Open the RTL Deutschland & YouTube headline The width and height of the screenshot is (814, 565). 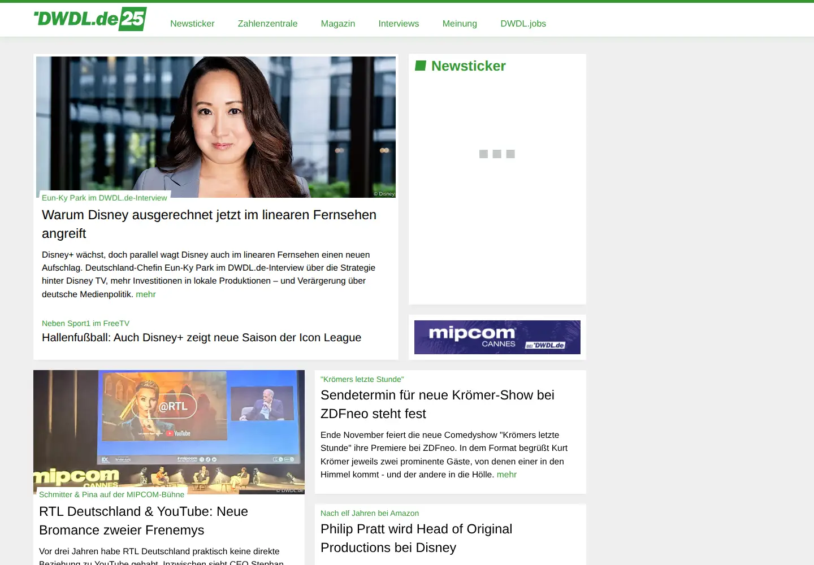click(144, 521)
